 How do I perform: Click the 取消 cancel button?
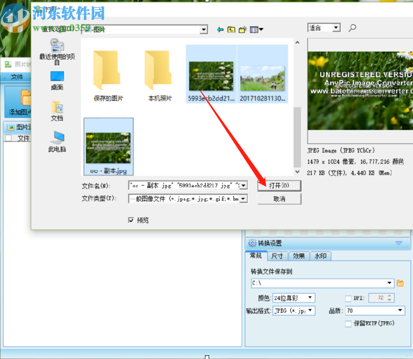click(279, 199)
